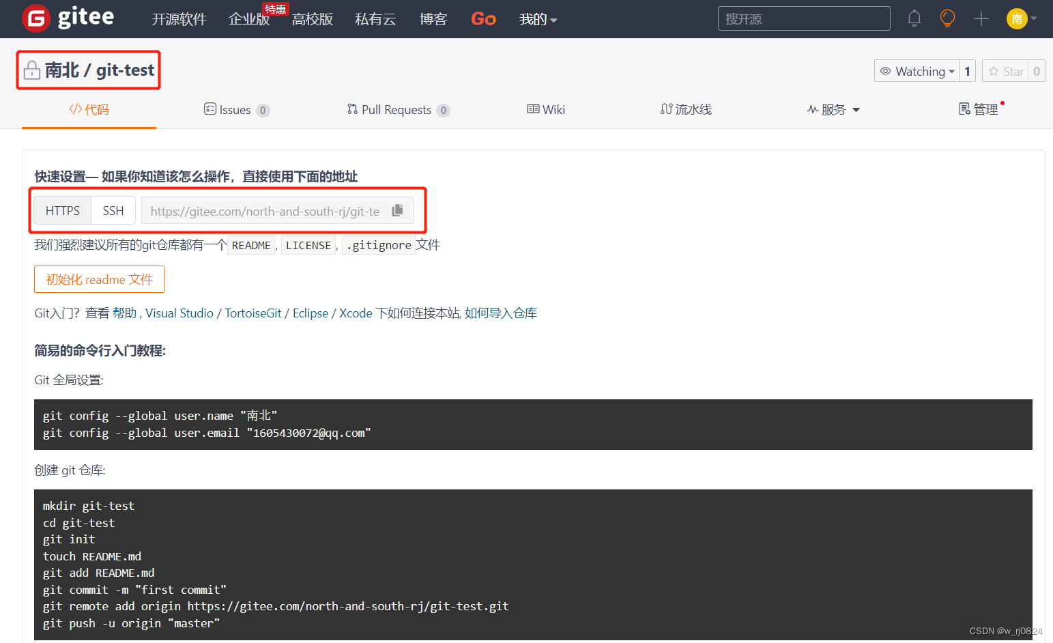The height and width of the screenshot is (643, 1053).
Task: Open the Eclipse help link
Action: 311,313
